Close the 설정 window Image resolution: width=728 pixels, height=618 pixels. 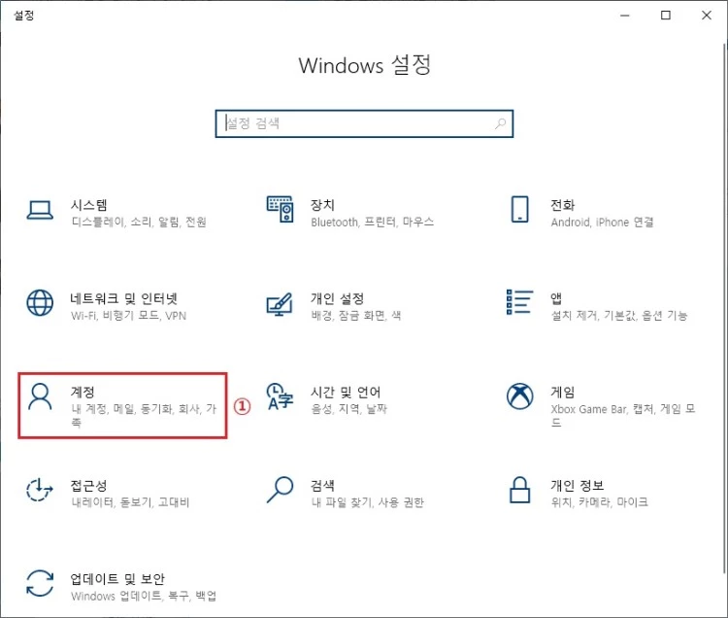707,16
